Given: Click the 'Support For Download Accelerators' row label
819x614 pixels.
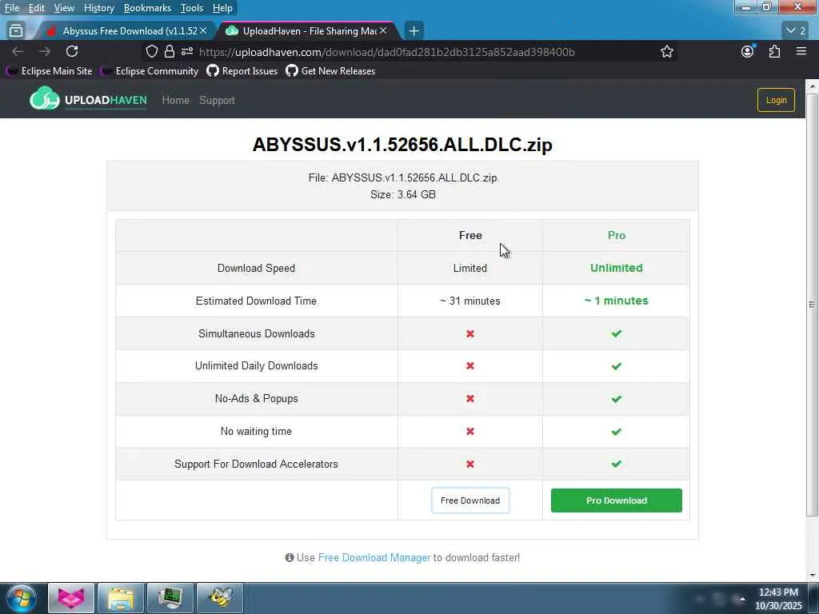Looking at the screenshot, I should pos(256,464).
